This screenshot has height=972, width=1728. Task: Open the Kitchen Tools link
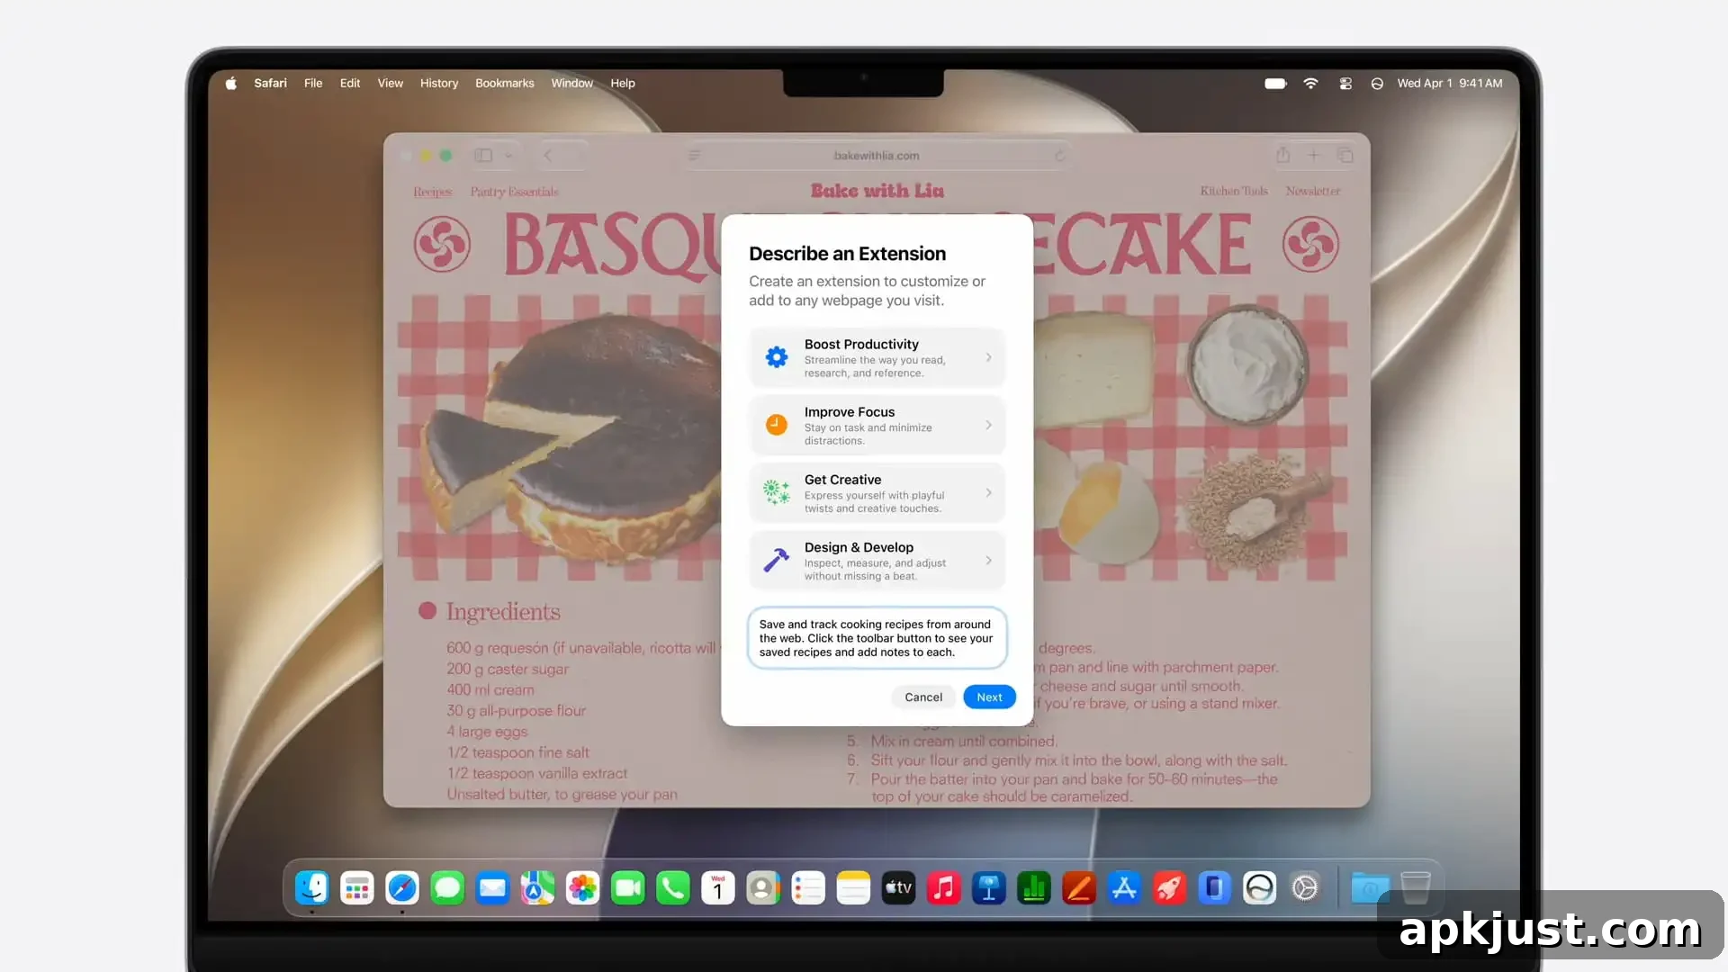tap(1233, 191)
